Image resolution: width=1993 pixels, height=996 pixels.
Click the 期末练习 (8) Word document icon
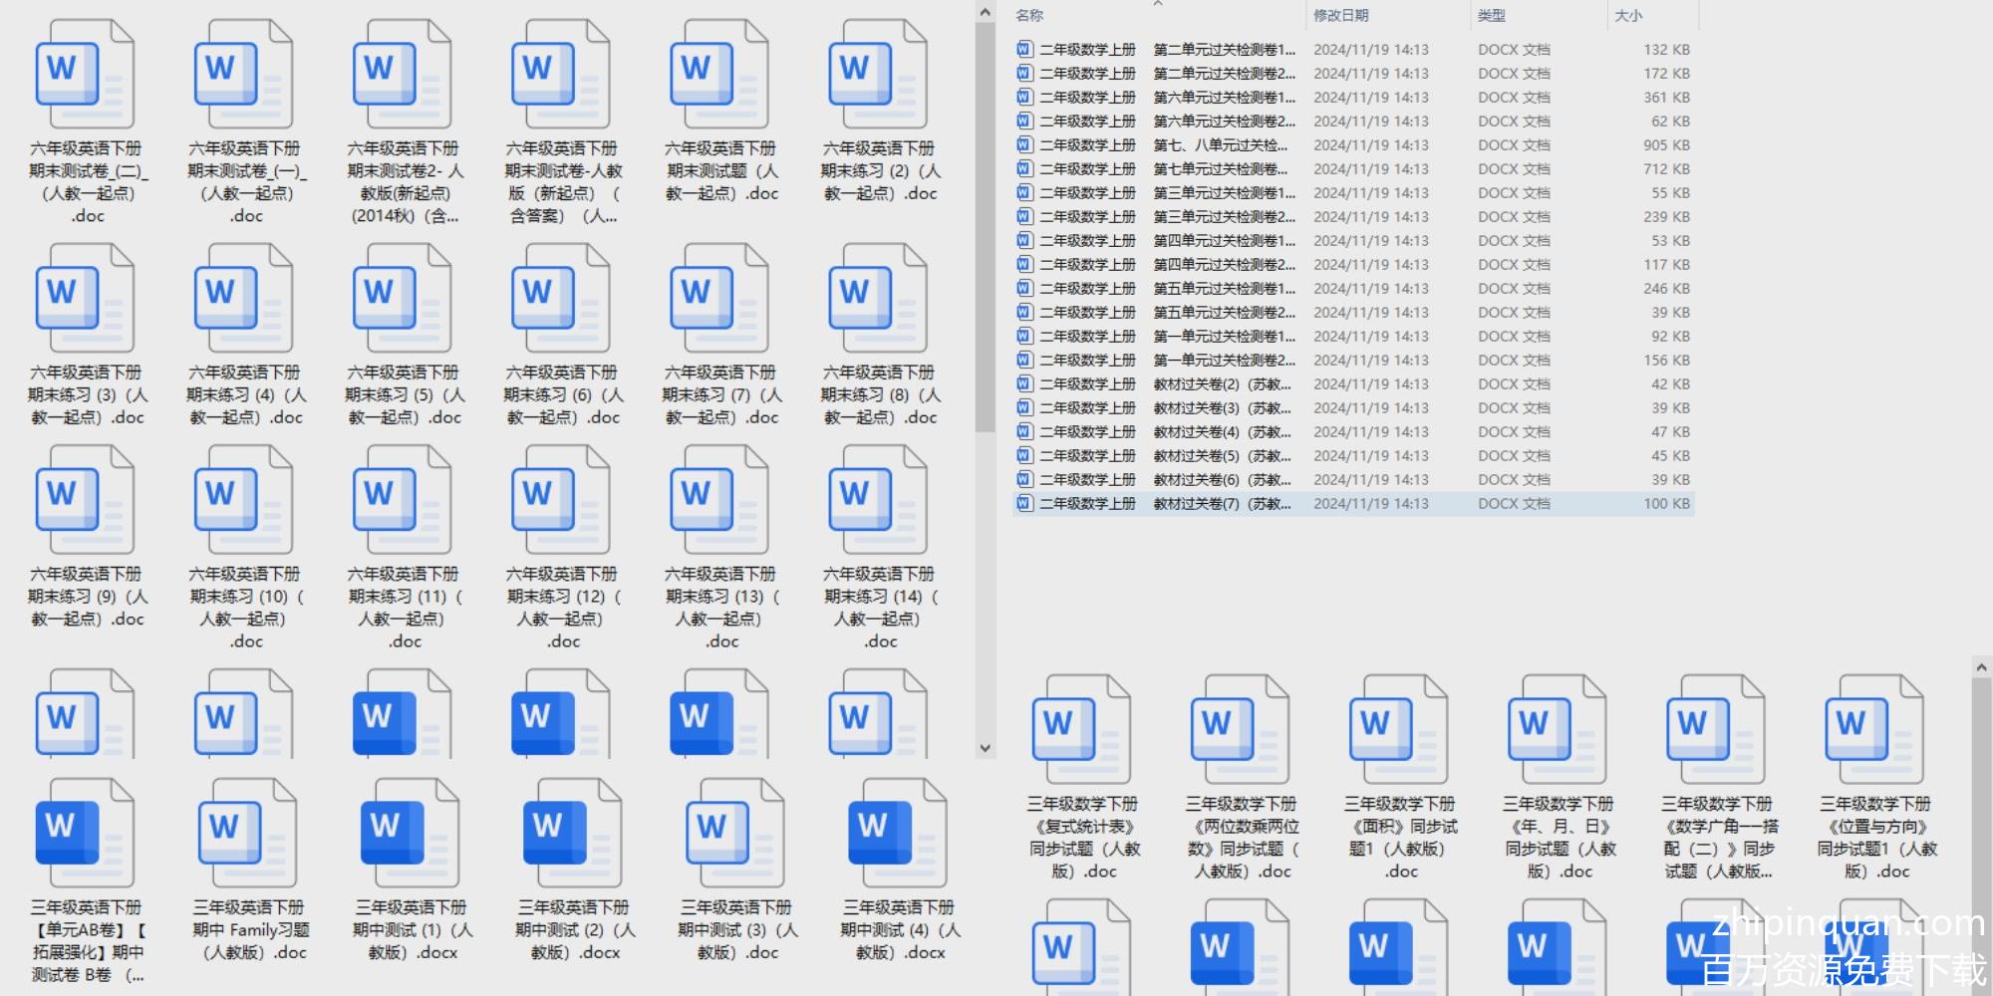coord(878,300)
